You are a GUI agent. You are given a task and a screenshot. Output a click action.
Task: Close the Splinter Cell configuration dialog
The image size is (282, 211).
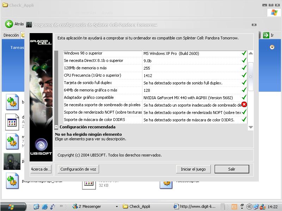254,25
